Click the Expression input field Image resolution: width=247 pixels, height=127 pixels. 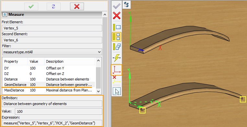[52, 123]
